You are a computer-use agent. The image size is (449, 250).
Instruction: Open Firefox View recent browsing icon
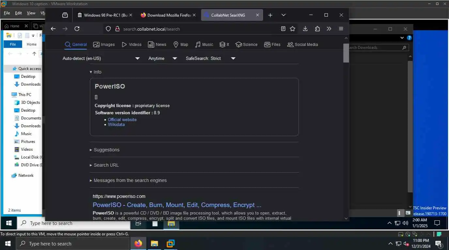click(65, 15)
